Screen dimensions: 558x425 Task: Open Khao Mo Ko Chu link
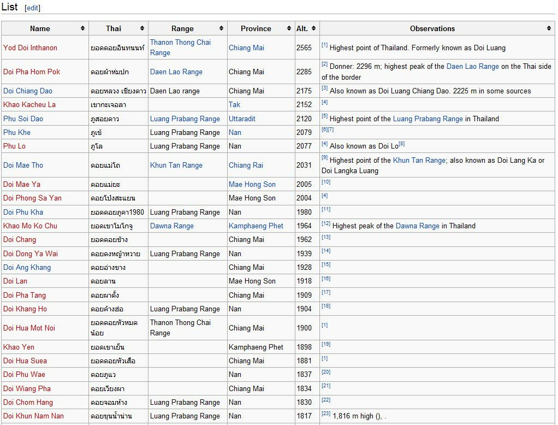click(30, 226)
